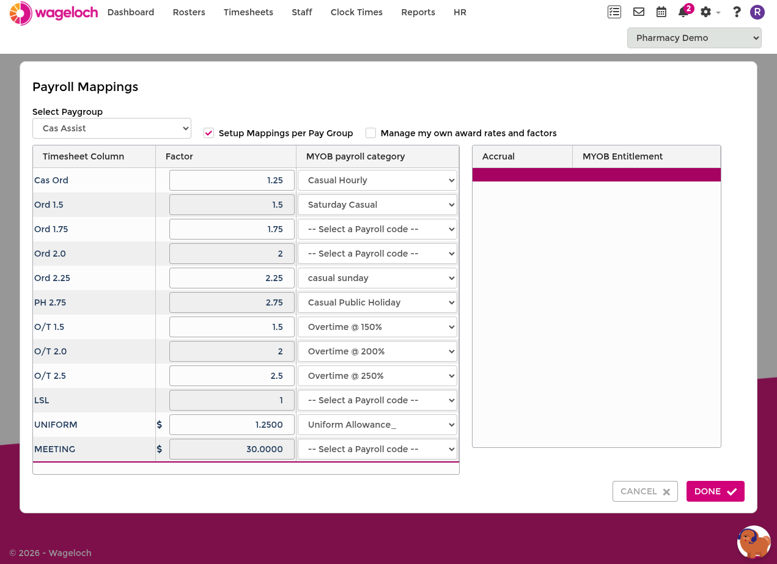Open the help question mark
Screen dimensions: 777x564
(x=737, y=12)
